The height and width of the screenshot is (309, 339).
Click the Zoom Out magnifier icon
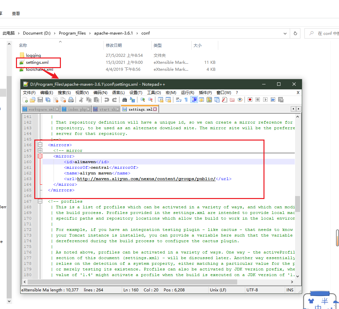[x=150, y=100]
